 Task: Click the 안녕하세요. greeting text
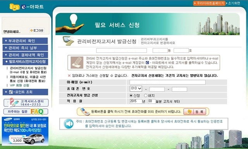(x=12, y=32)
